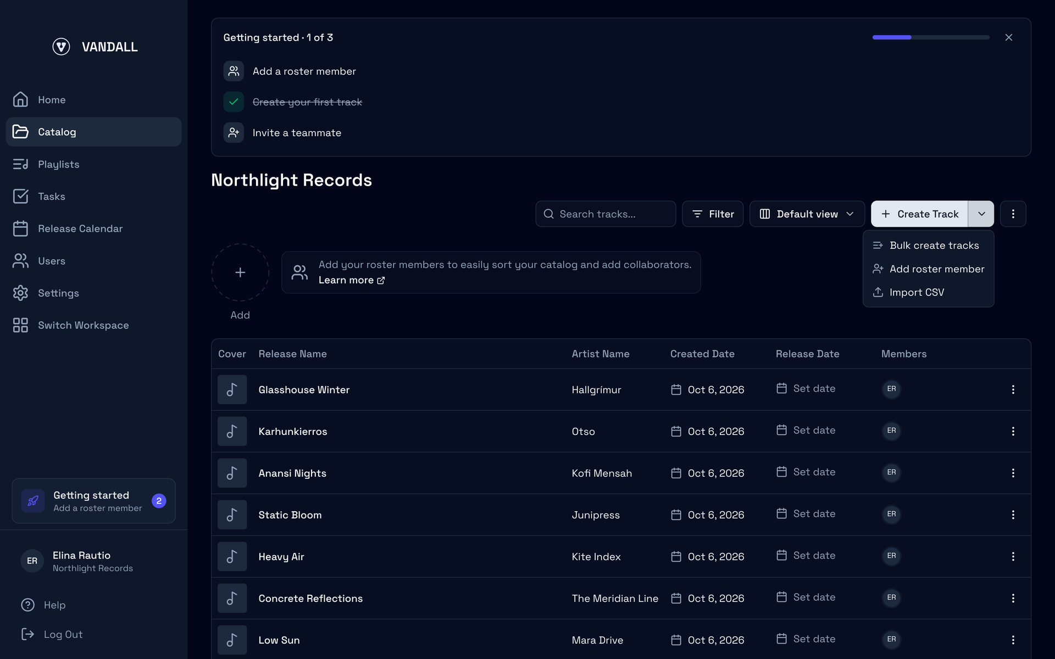Open the Filter button
This screenshot has width=1055, height=659.
tap(713, 214)
